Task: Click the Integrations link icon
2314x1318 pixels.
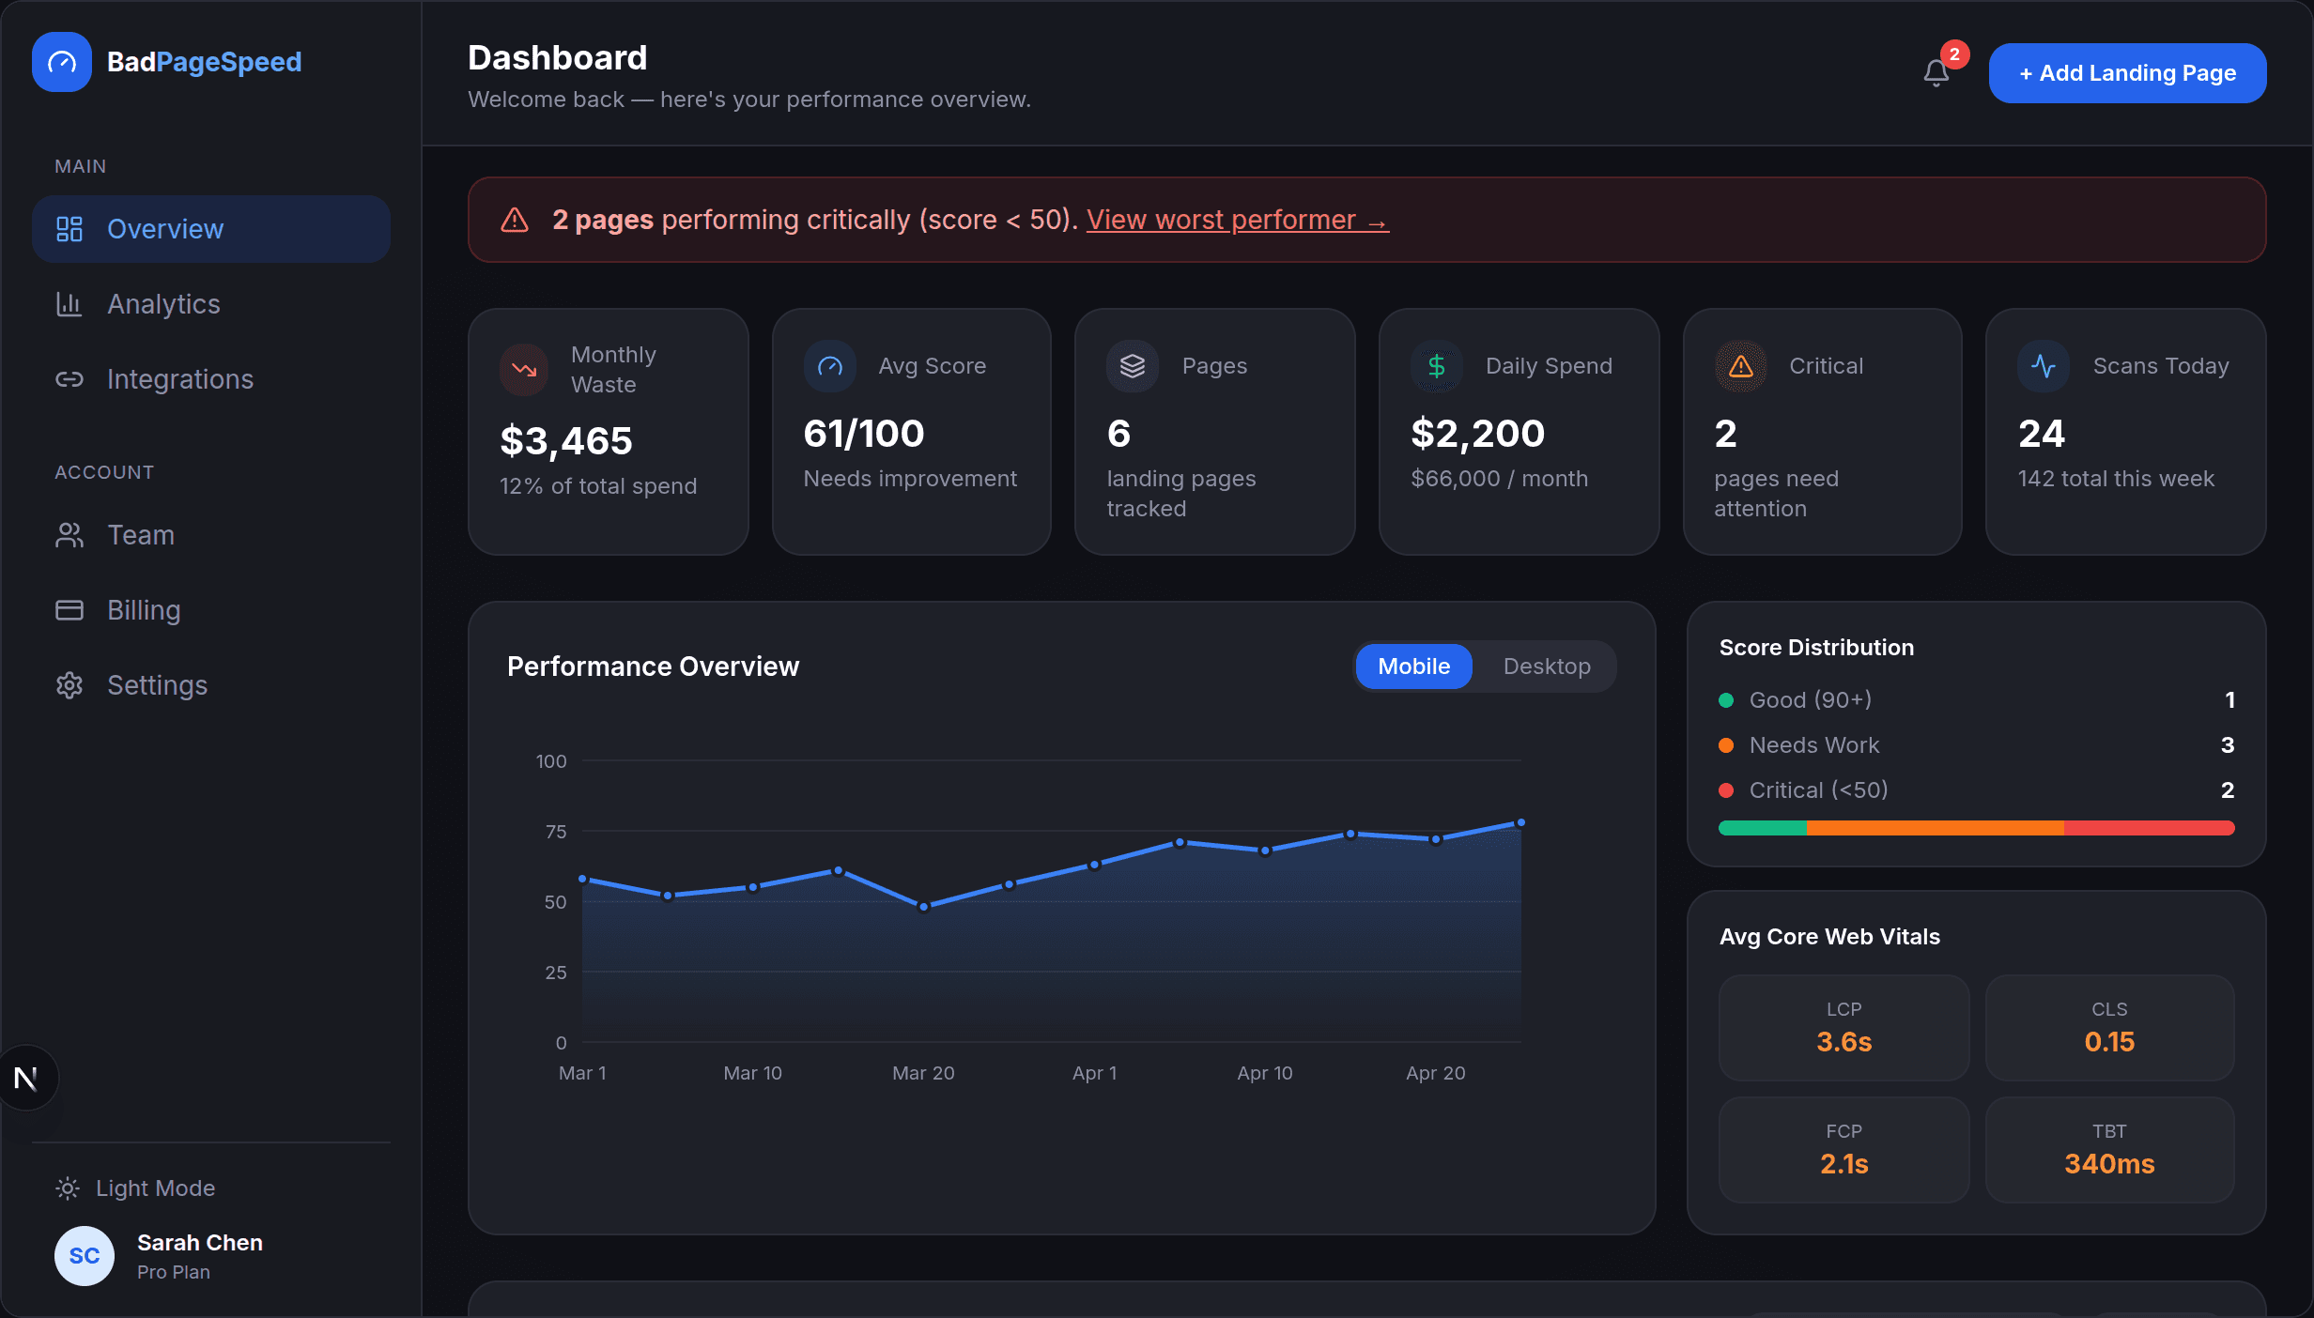Action: (x=69, y=379)
